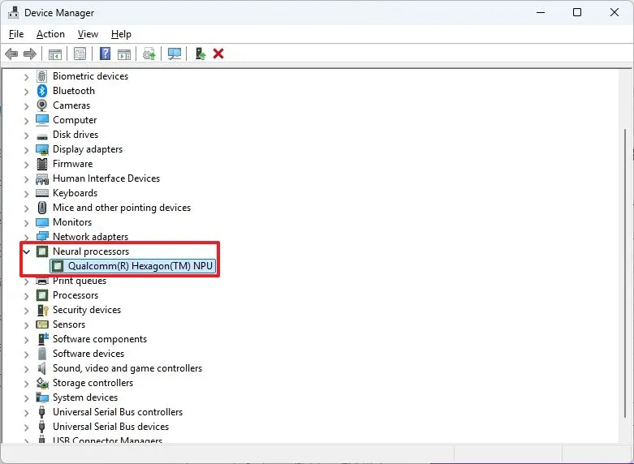Click the Software components puzzle icon
This screenshot has height=464, width=634.
pyautogui.click(x=42, y=339)
